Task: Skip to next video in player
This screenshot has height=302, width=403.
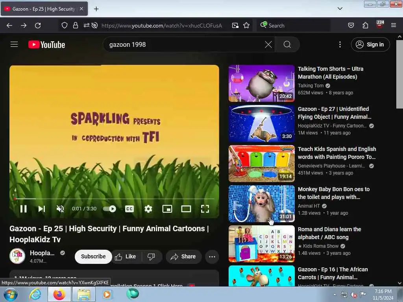Action: point(42,209)
